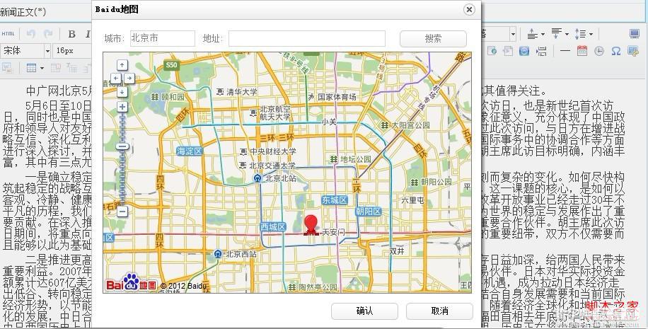Image resolution: width=648 pixels, height=329 pixels.
Task: Toggle italic formatting in editor toolbar
Action: (88, 34)
